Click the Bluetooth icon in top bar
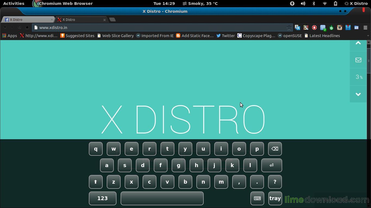371x208 pixels. 314,4
